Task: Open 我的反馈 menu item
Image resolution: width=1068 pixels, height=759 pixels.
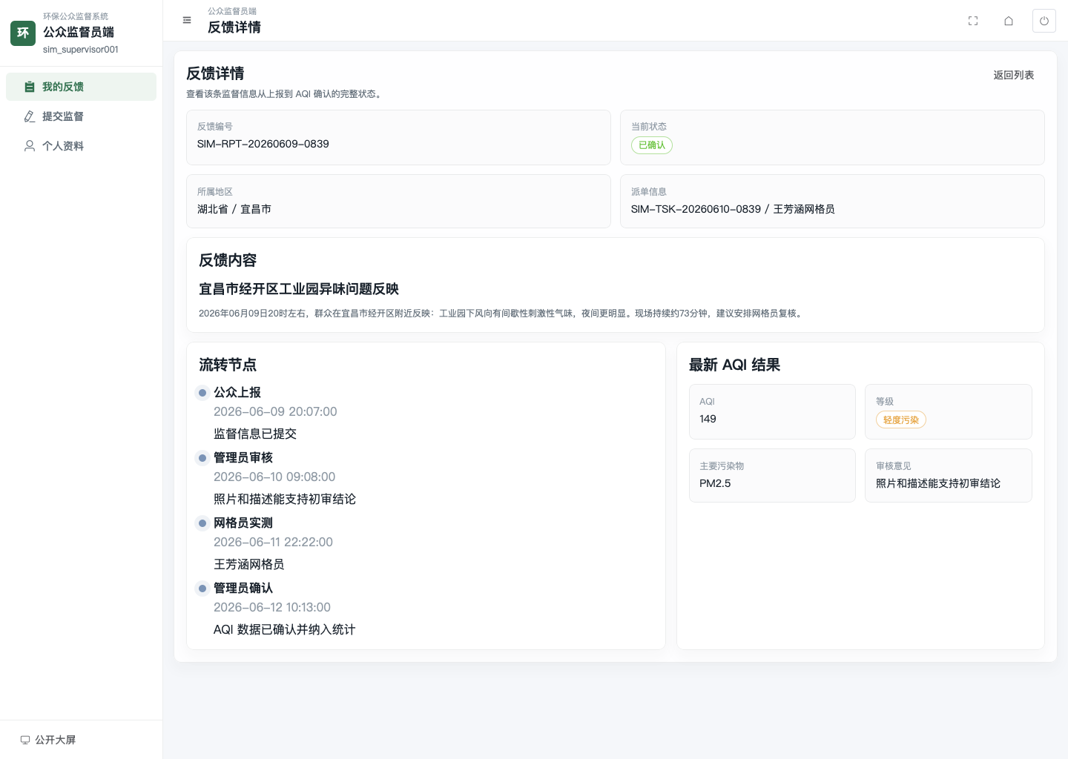Action: 81,87
